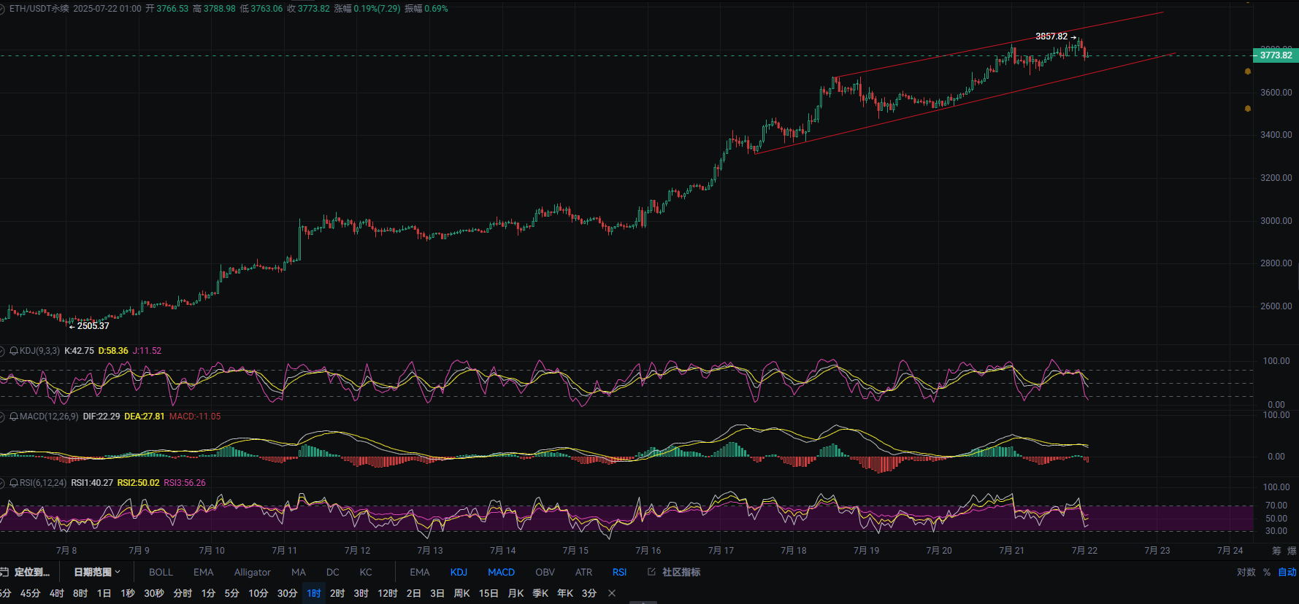The image size is (1299, 604).
Task: Disable the RSI sub-indicator
Action: point(620,572)
